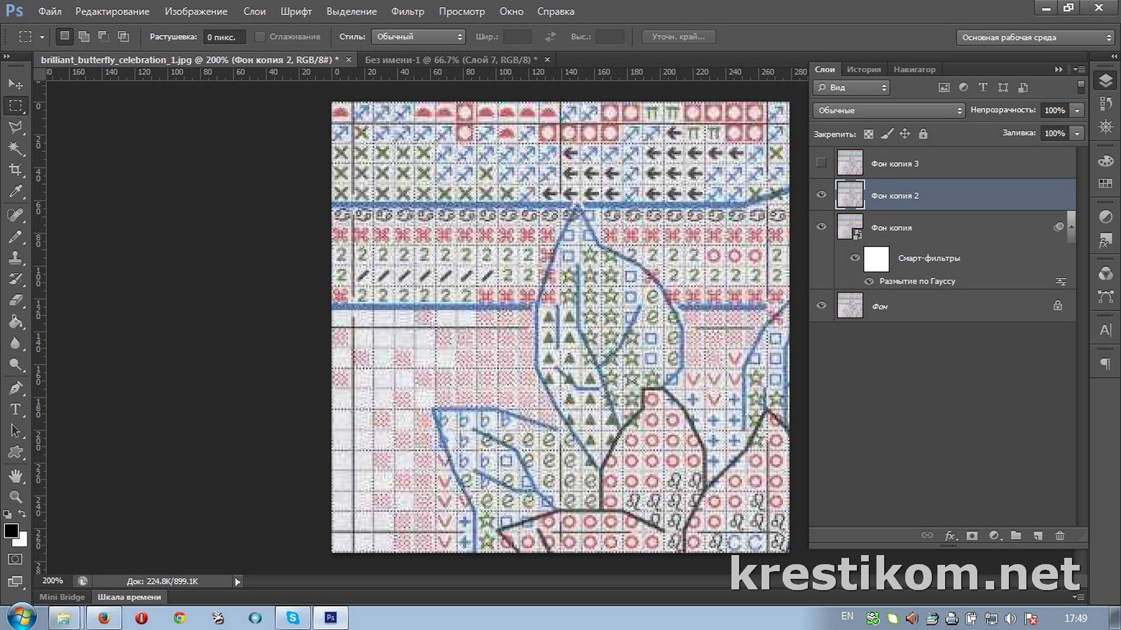Open the blend mode dropdown Обычные

(x=888, y=111)
